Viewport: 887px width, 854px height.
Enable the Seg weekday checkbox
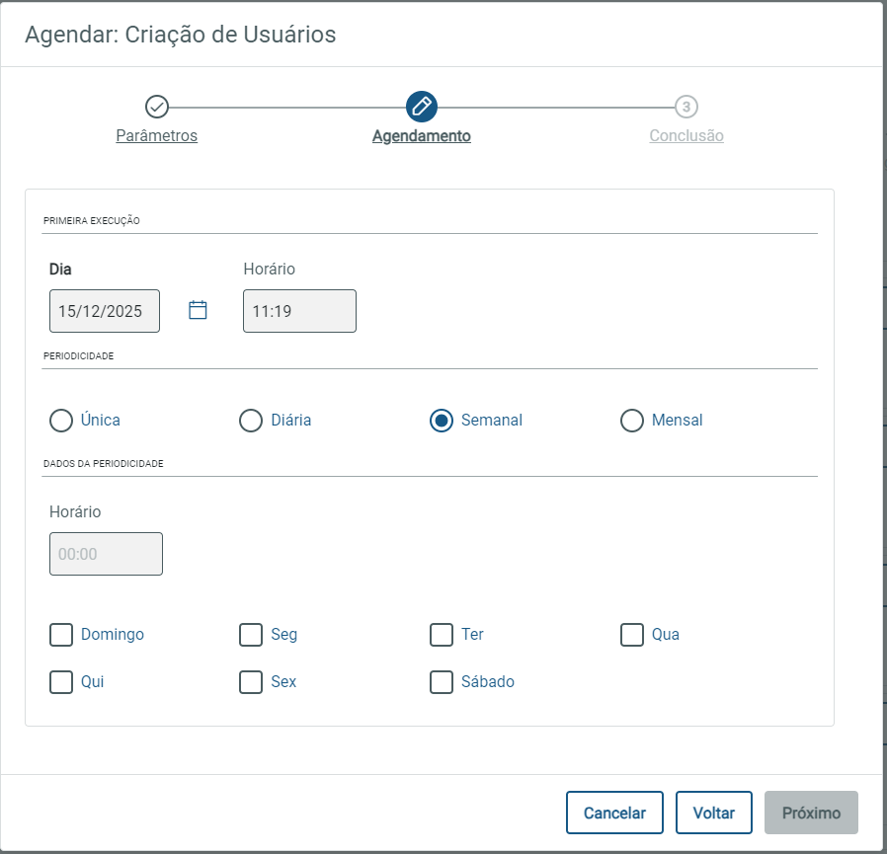(x=251, y=634)
